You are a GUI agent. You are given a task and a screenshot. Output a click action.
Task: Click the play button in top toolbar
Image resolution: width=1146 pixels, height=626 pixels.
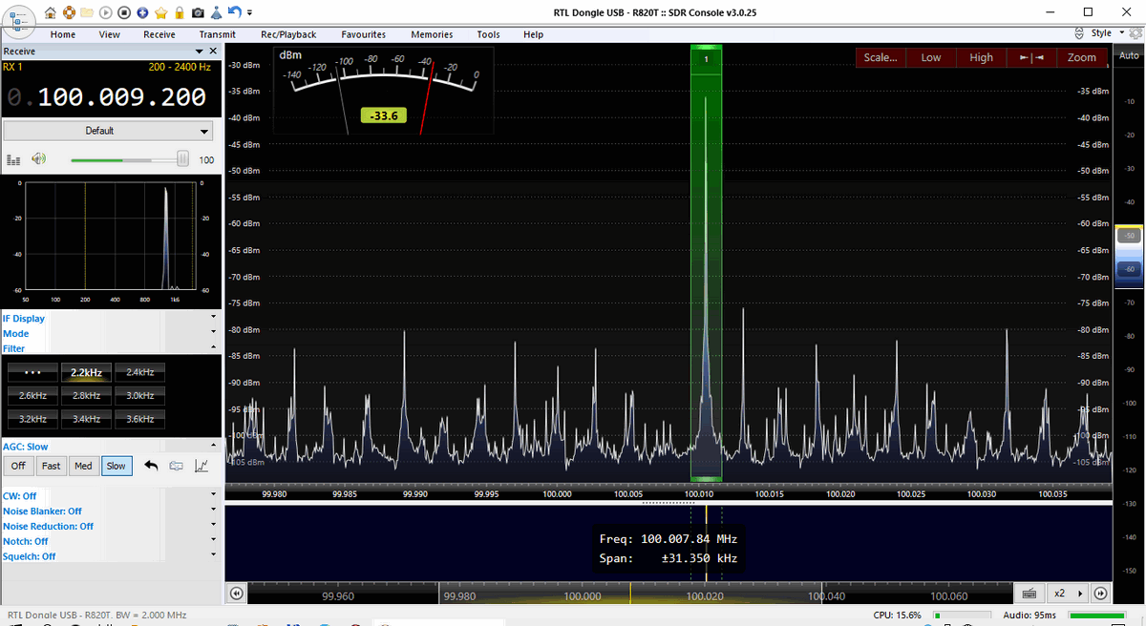pos(106,12)
